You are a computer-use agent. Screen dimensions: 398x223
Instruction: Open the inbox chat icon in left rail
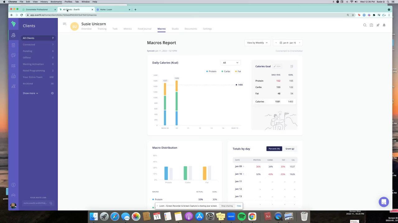pyautogui.click(x=13, y=55)
